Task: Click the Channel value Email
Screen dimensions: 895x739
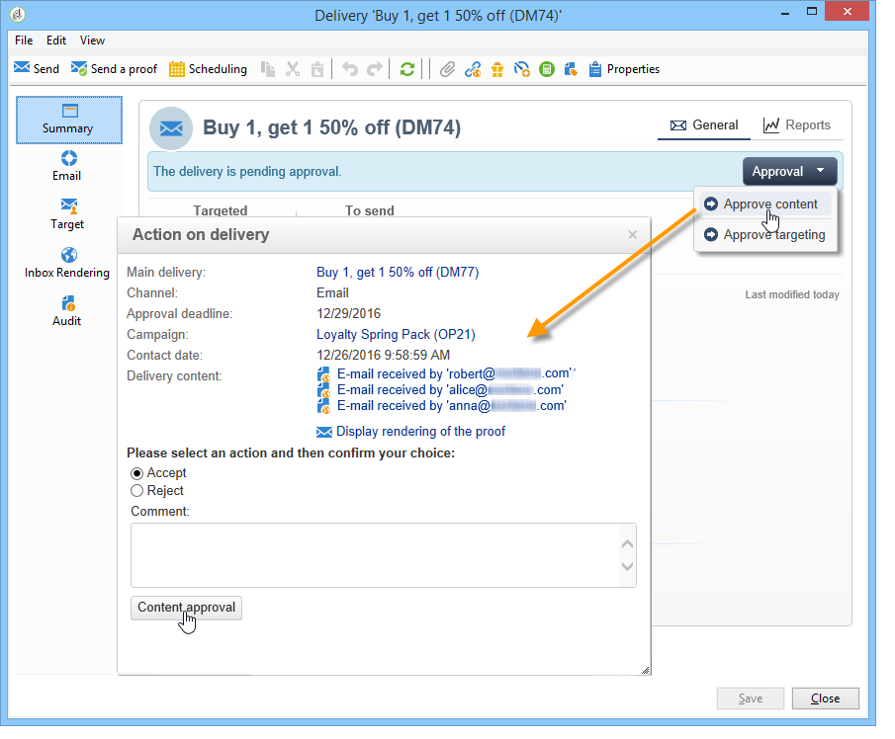Action: 332,293
